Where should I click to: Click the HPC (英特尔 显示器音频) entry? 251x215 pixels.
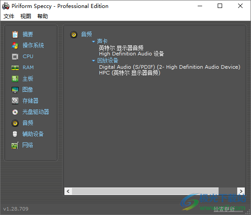[130, 73]
